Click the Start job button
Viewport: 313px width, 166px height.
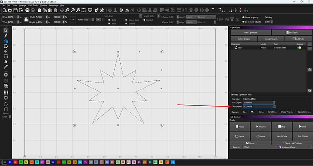pyautogui.click(x=303, y=127)
